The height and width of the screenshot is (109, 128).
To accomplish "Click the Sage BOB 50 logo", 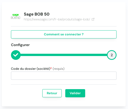I will [16, 16].
